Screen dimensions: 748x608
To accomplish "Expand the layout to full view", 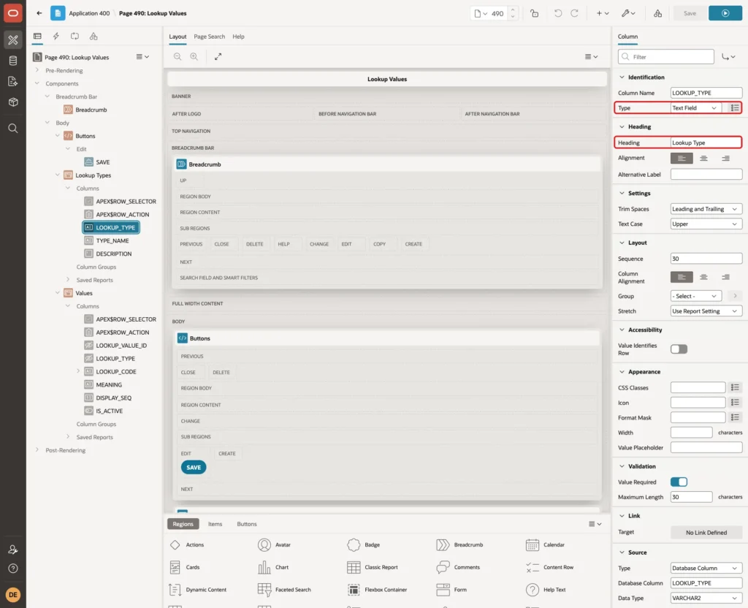I will (218, 56).
